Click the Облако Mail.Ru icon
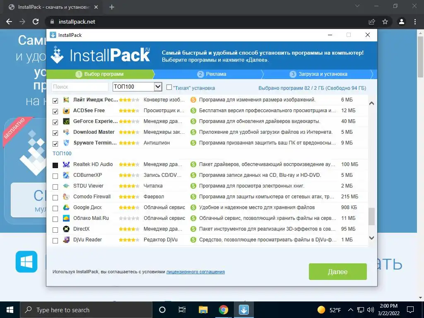 (66, 218)
